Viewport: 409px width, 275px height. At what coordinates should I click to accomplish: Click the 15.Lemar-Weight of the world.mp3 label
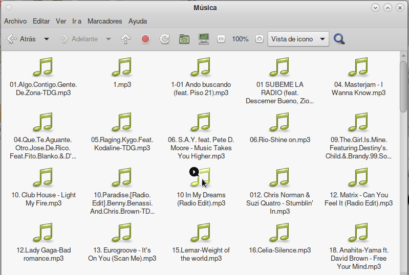[x=201, y=255]
